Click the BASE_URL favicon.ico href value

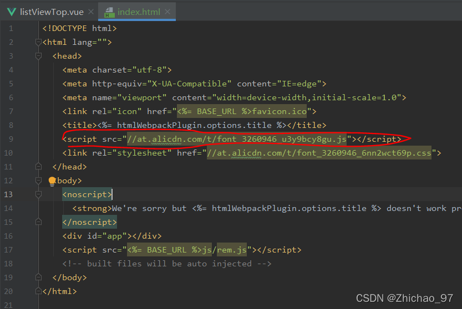pos(242,111)
